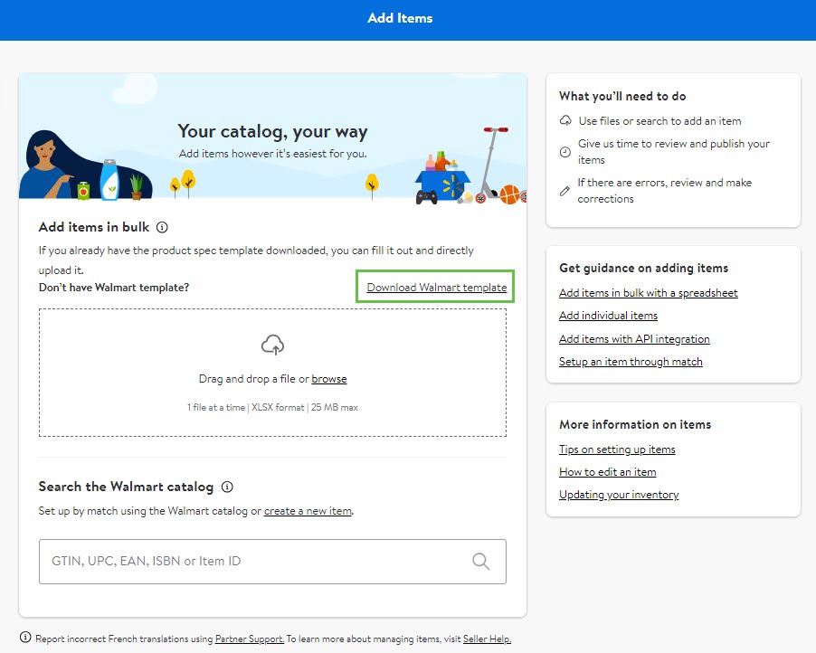
Task: Click the 1 file at a time XLSX format note
Action: point(272,407)
